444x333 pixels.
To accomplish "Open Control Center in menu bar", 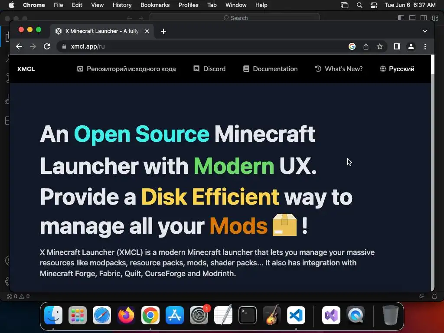I will coord(374,5).
